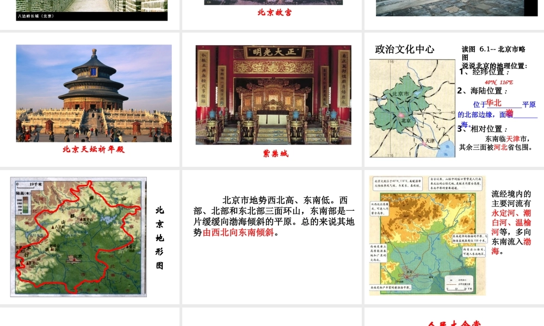Click the photo above the 北京故宫 caption
Viewport: 544px width, 326px height.
point(274,2)
